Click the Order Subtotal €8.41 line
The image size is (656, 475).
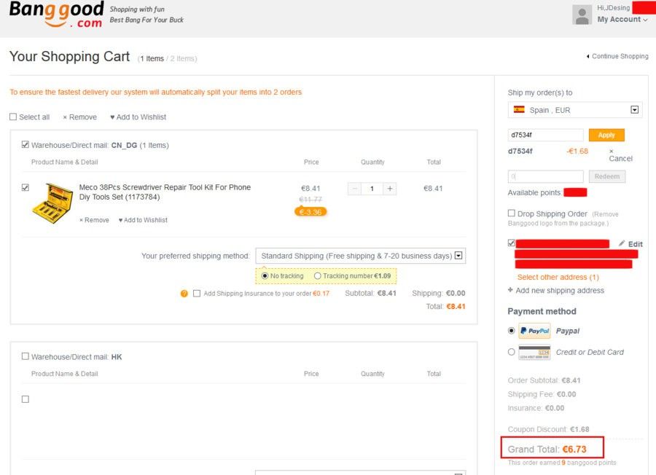point(544,380)
